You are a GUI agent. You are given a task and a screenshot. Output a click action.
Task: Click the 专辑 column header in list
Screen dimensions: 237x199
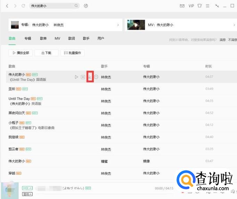click(146, 66)
